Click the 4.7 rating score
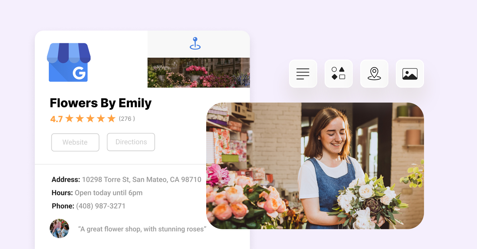 (x=56, y=119)
